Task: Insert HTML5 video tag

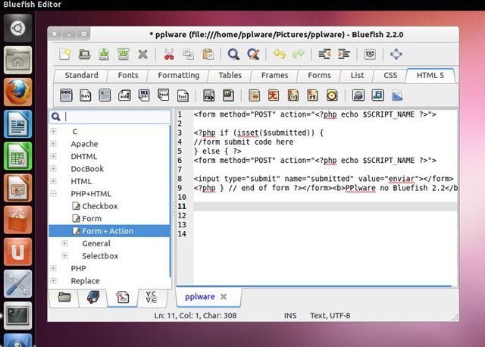Action: tap(358, 95)
